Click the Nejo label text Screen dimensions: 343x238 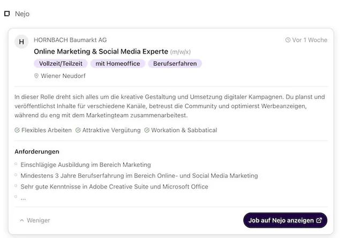point(22,14)
